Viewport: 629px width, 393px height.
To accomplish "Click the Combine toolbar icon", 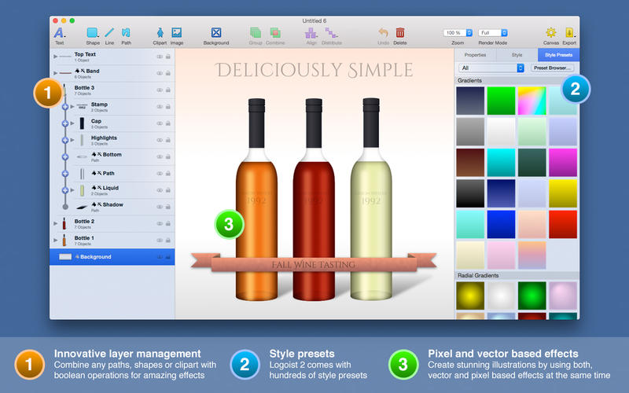I will (x=275, y=35).
